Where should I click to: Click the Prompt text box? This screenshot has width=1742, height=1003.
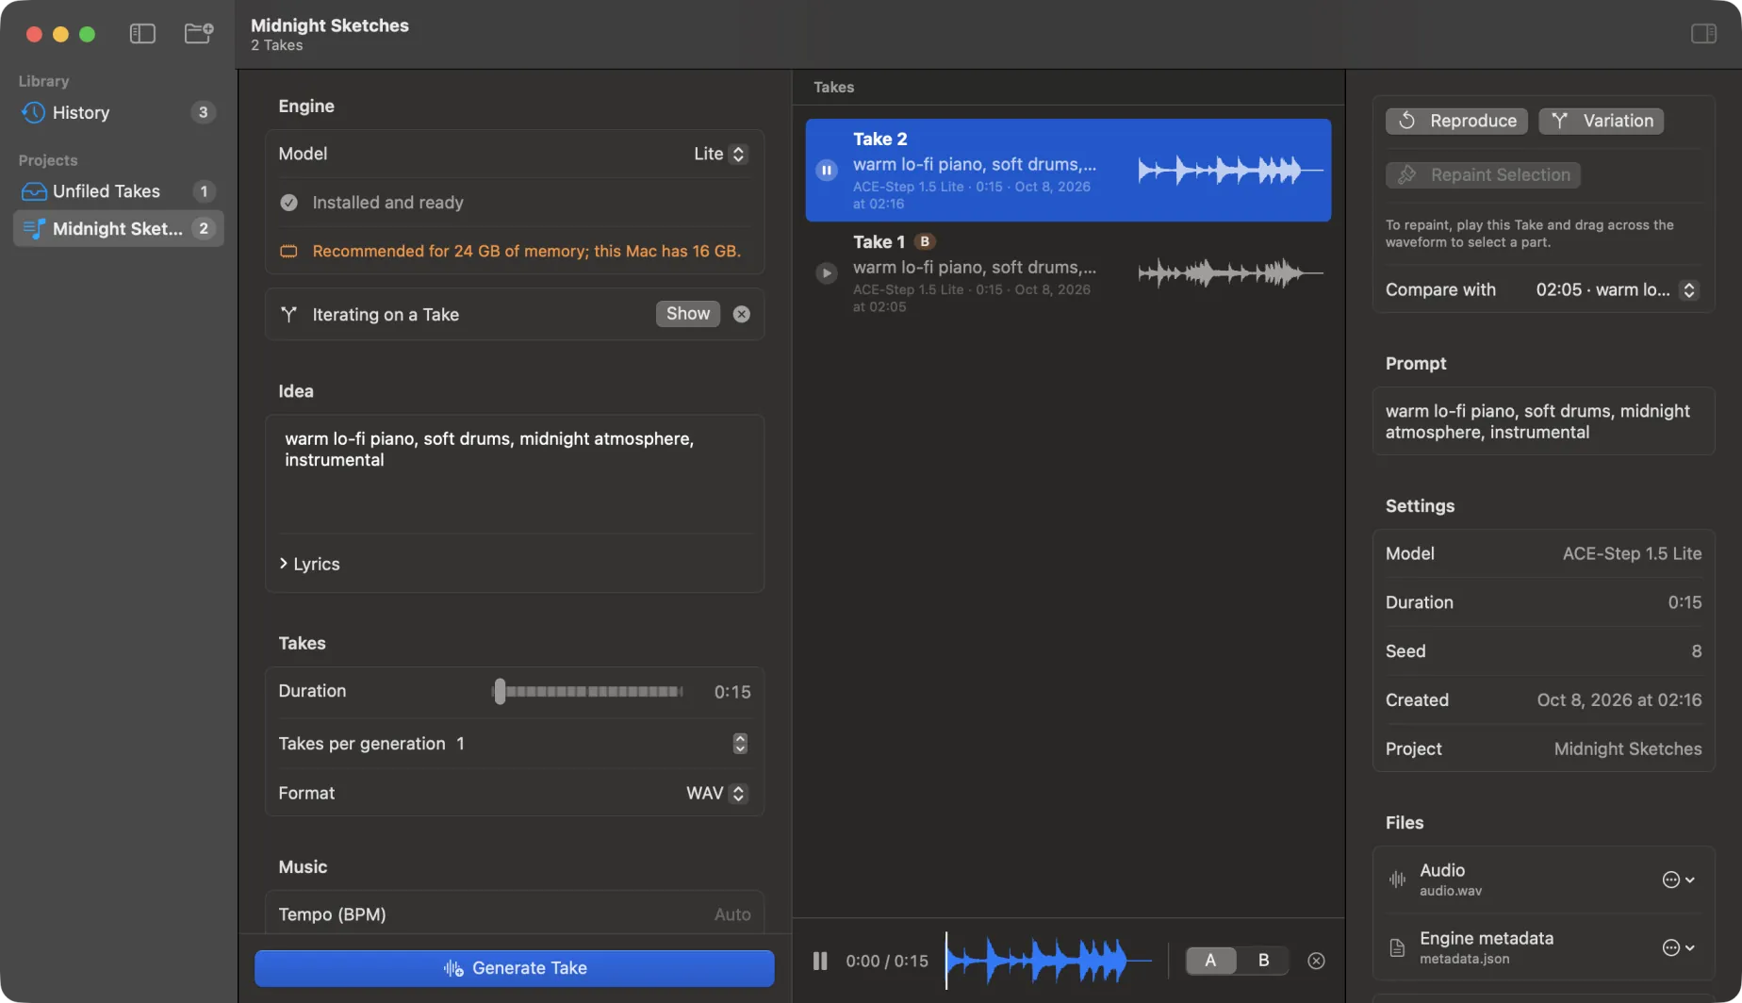coord(1543,421)
